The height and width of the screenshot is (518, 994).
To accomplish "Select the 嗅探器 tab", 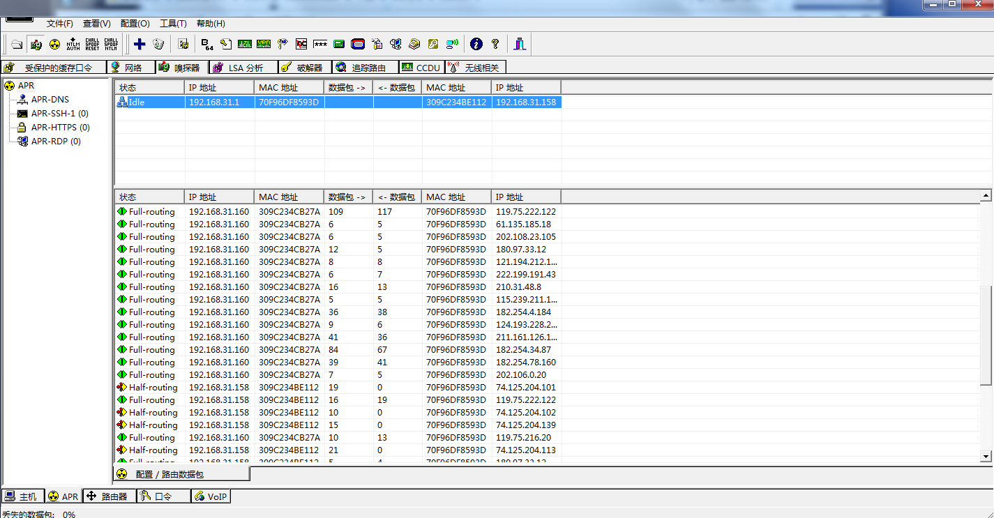I will 182,68.
